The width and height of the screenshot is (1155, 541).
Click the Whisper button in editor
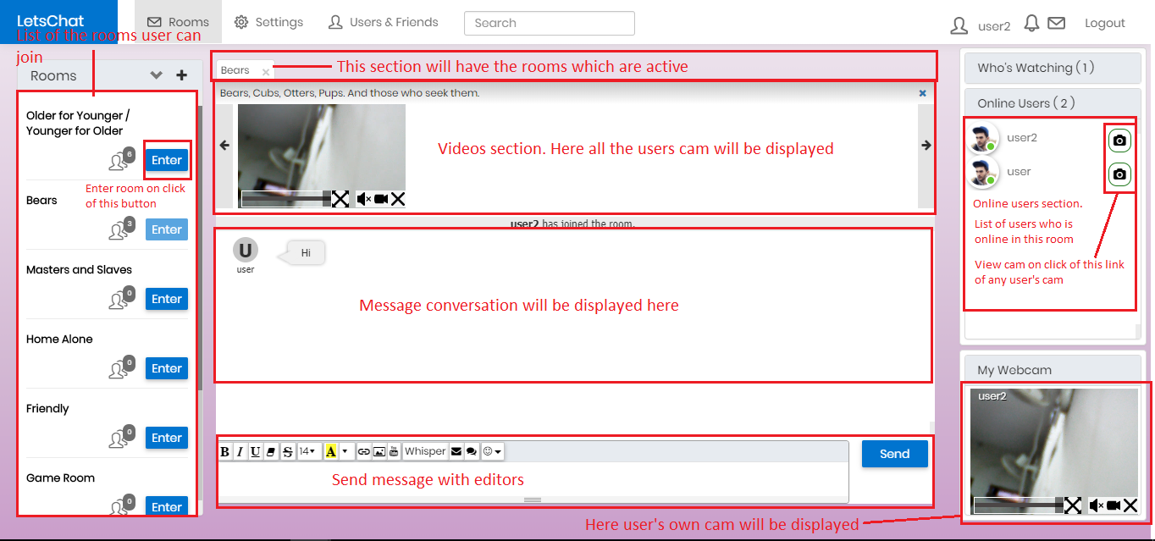pos(425,452)
